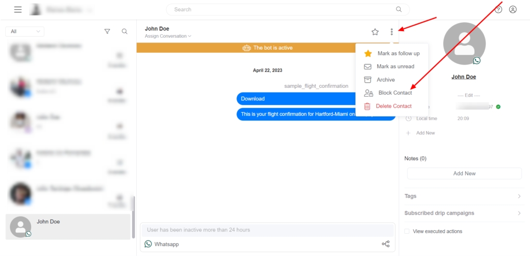Open the hamburger menu icon
The width and height of the screenshot is (530, 256).
pos(18,9)
